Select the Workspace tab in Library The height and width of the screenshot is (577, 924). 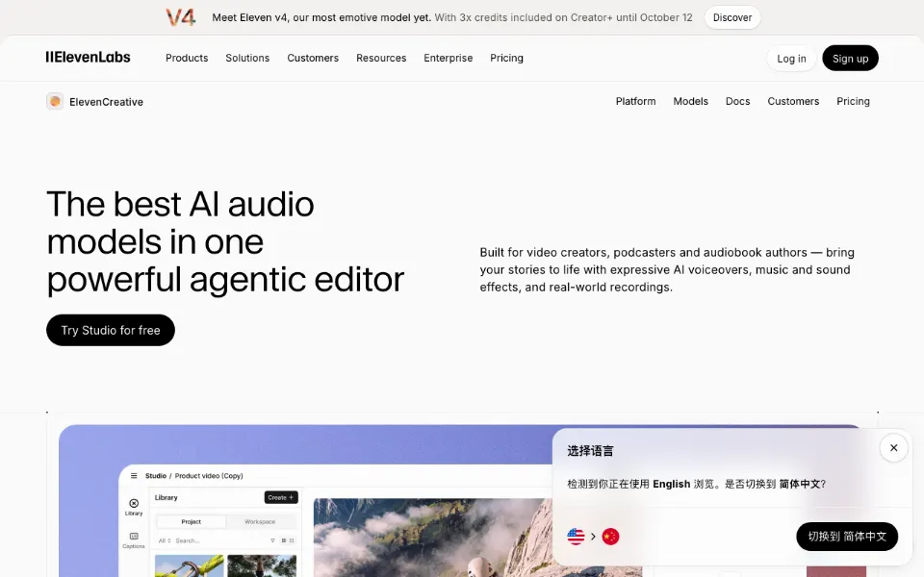tap(260, 521)
